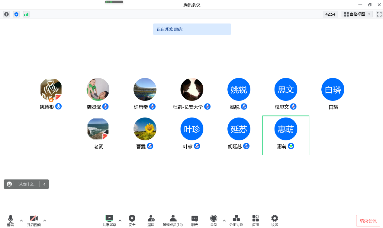Click the red 结束会议 button
Image resolution: width=383 pixels, height=228 pixels.
point(368,220)
